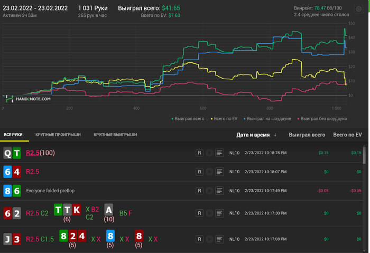Image resolution: width=370 pixels, height=253 pixels.
Task: Toggle the Выиграл без шоудауна legend line
Action: pyautogui.click(x=322, y=119)
